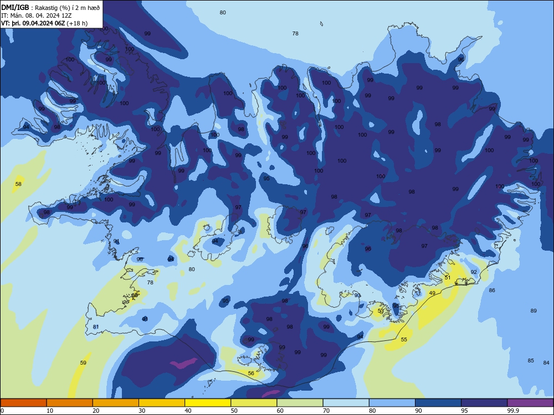
Task: Click the '30' label under the color scale
Action: coord(142,411)
